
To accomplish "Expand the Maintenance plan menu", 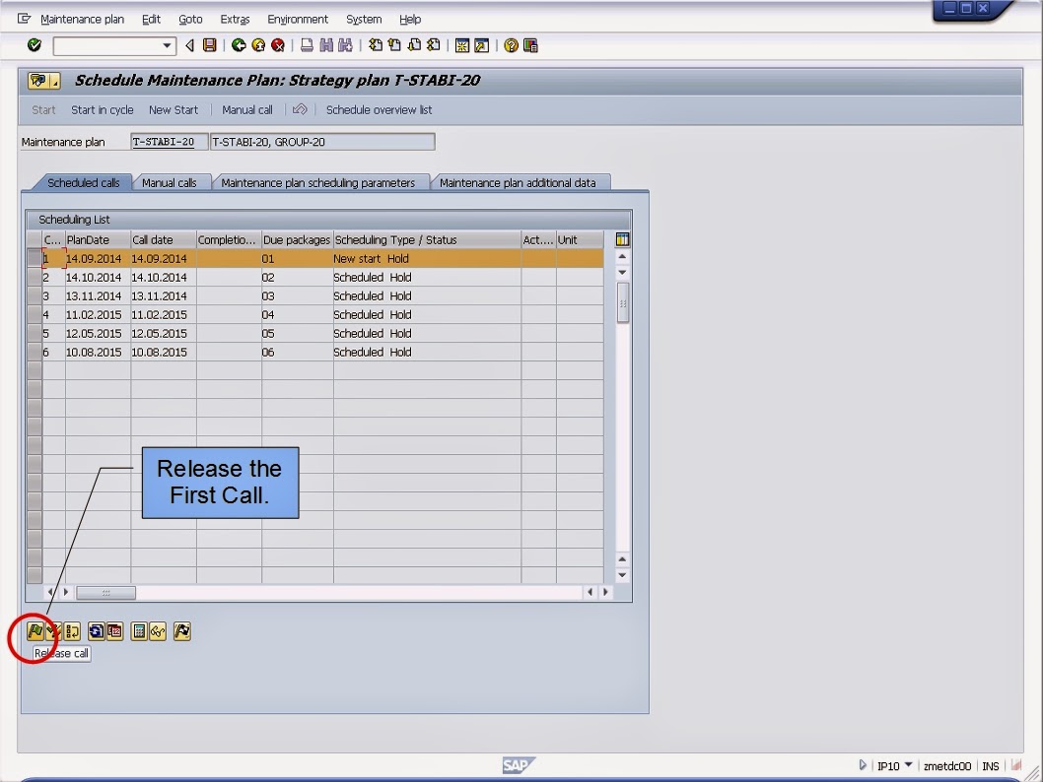I will point(83,19).
